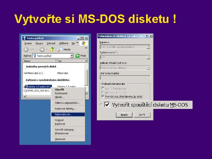Click the enlarged MS-DOS startup disk checkbox

[x=107, y=105]
